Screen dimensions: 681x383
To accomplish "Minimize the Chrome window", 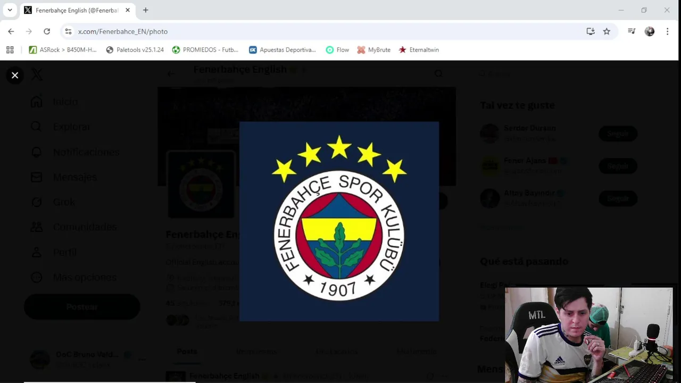I will pyautogui.click(x=621, y=10).
